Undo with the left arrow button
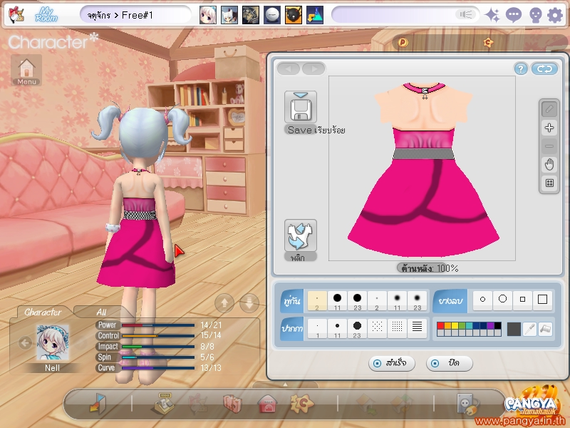The image size is (570, 428). 289,68
